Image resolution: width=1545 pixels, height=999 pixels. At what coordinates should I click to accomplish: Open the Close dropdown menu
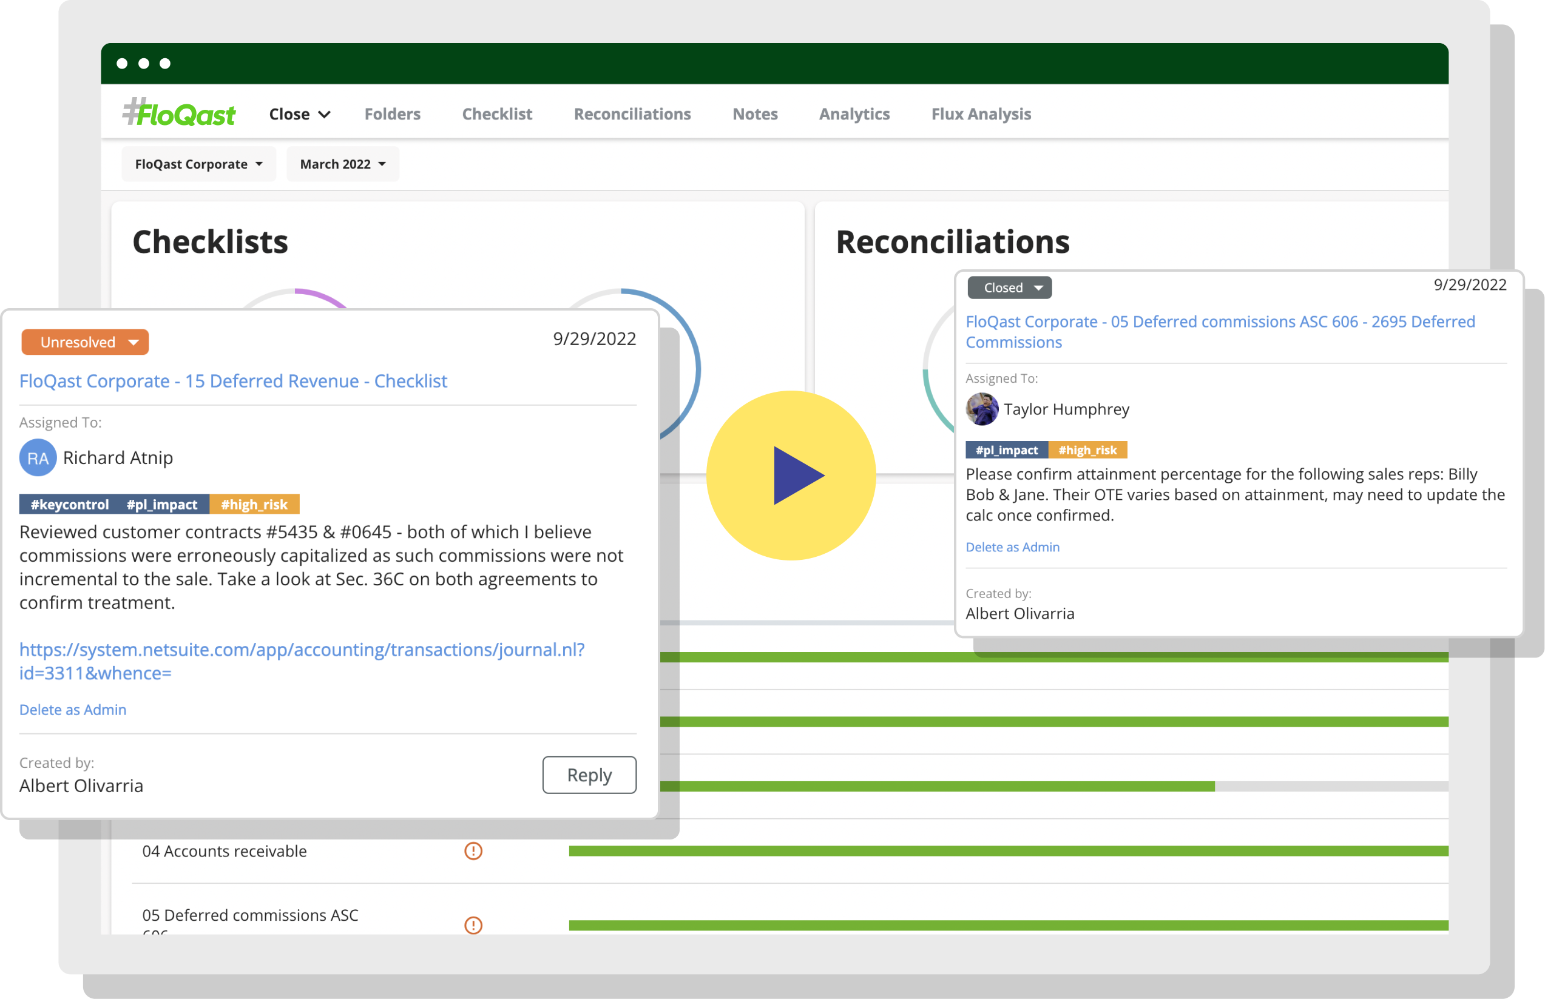pyautogui.click(x=300, y=114)
